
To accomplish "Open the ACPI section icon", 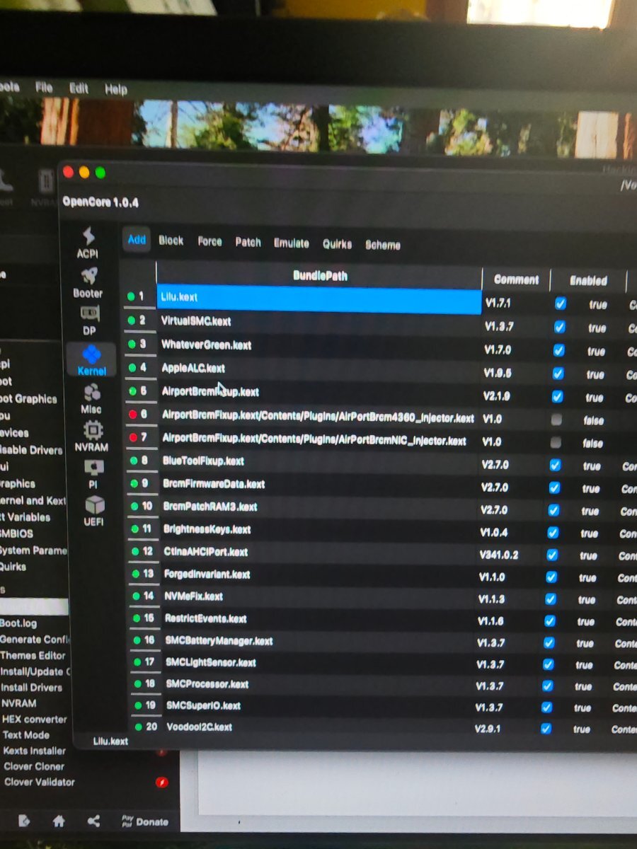I will (x=88, y=237).
